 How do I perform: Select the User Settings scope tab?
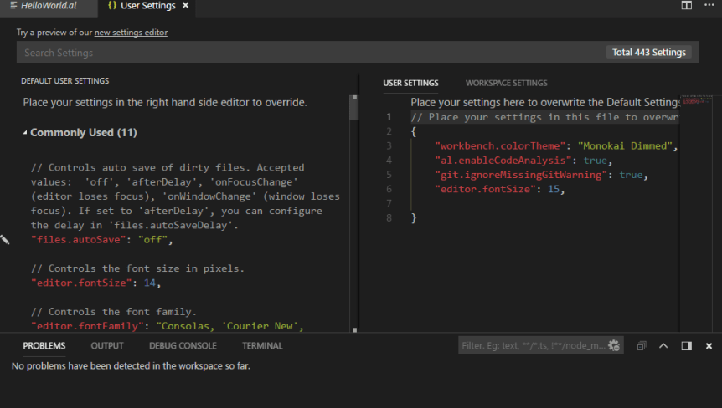(410, 83)
